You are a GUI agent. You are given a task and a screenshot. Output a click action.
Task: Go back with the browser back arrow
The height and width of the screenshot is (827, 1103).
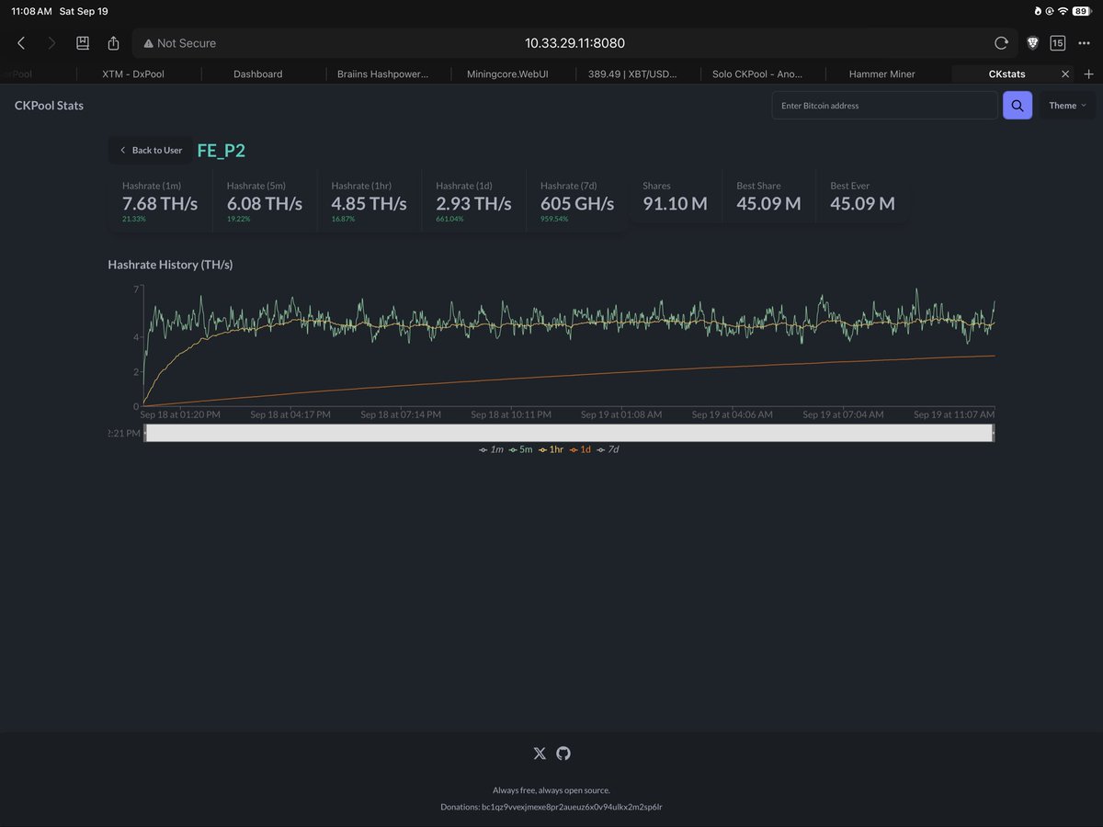tap(21, 43)
